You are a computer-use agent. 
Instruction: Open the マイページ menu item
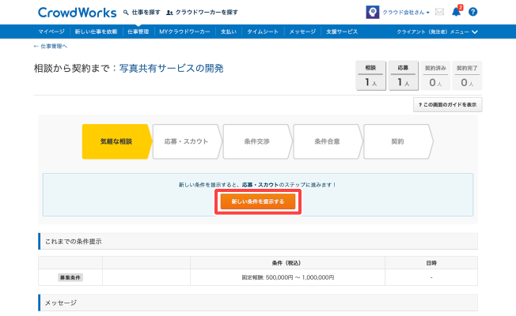[52, 32]
